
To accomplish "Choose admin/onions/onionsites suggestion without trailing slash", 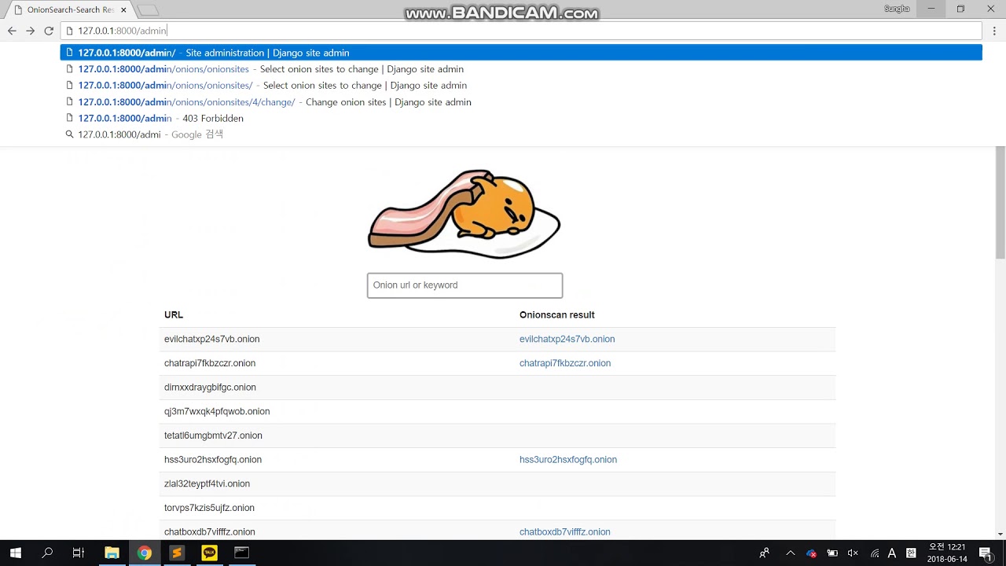I will tap(521, 69).
